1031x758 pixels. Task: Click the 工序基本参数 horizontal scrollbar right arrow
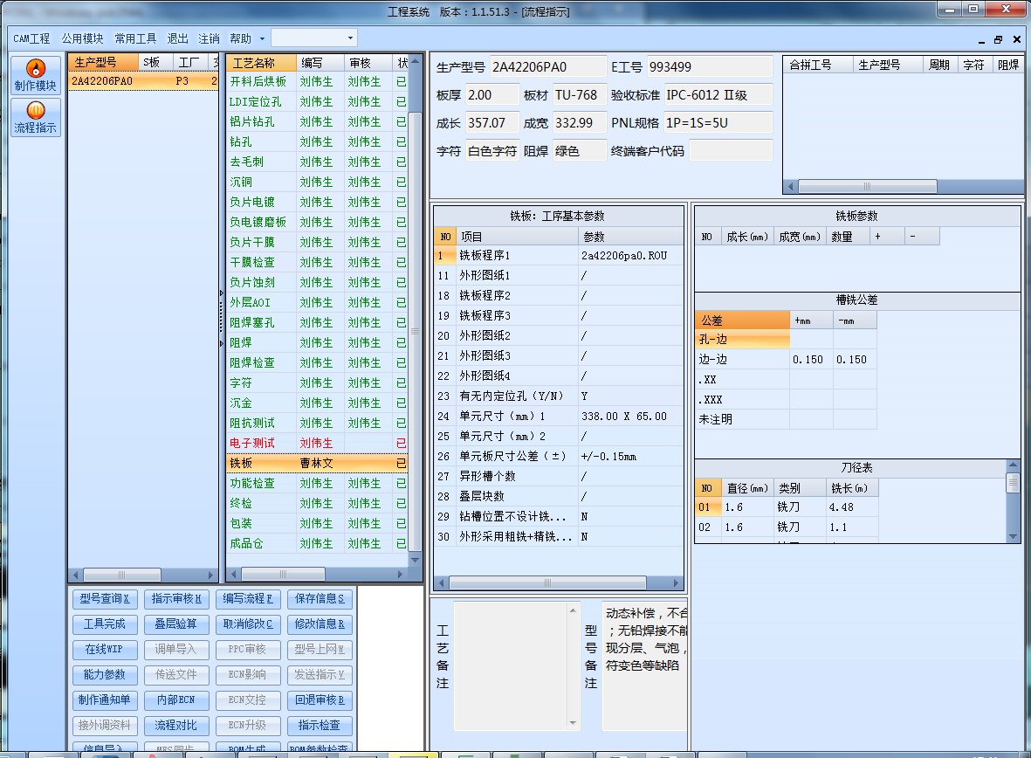coord(676,583)
